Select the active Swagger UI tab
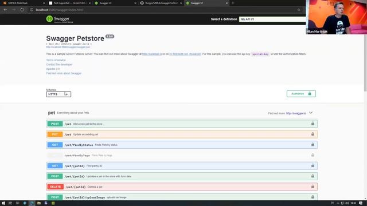367x206 pixels. 207,3
